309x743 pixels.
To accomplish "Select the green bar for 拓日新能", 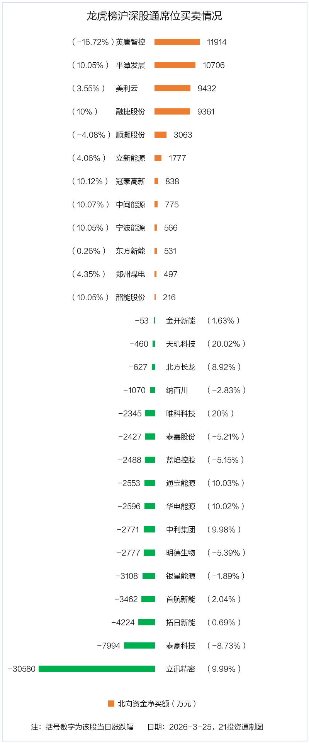I will (146, 622).
